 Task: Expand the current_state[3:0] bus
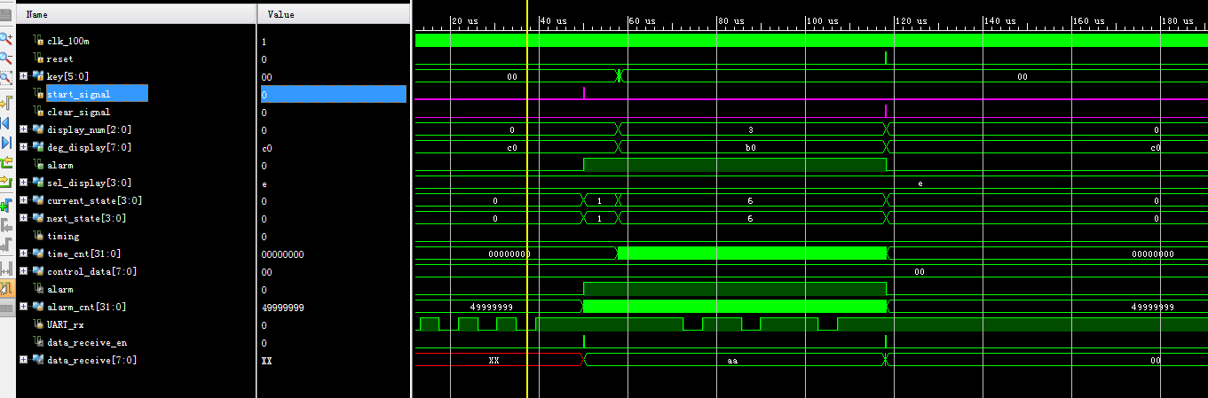[23, 200]
